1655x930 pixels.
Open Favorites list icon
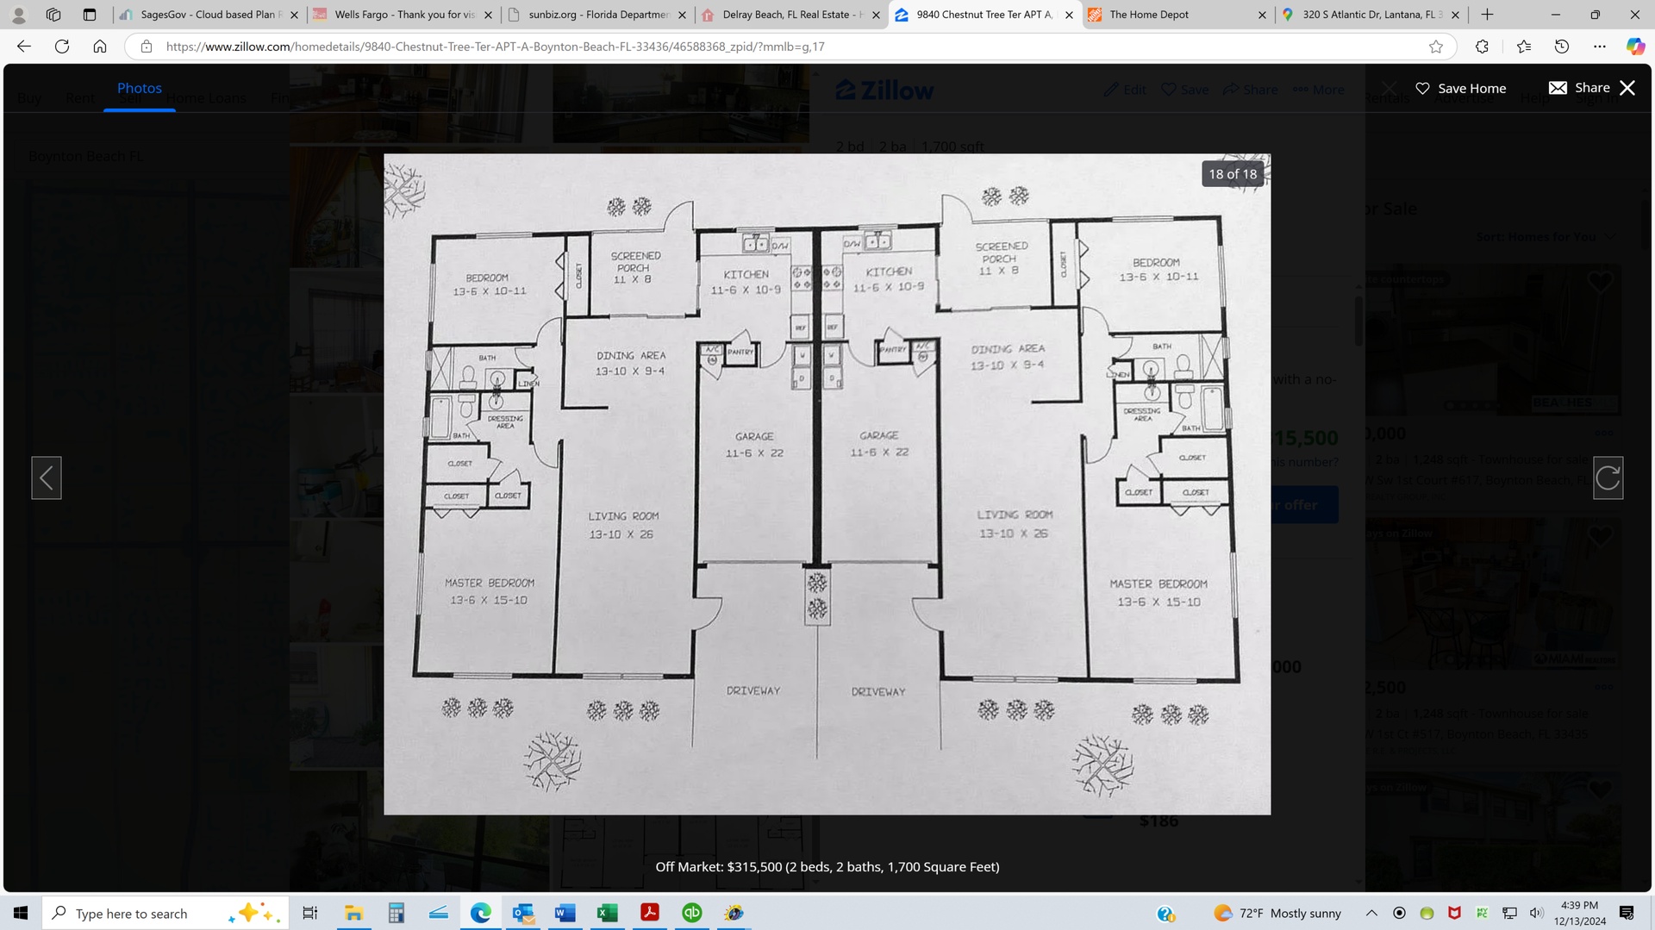(x=1523, y=47)
